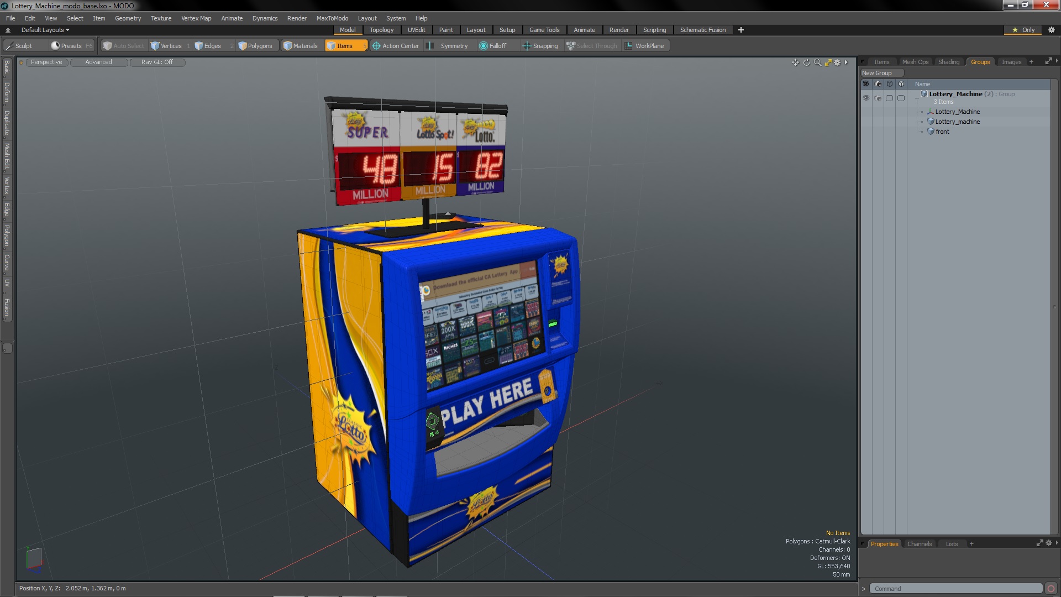Toggle render camera for Lottery_Machine group
This screenshot has width=1061, height=597.
878,98
